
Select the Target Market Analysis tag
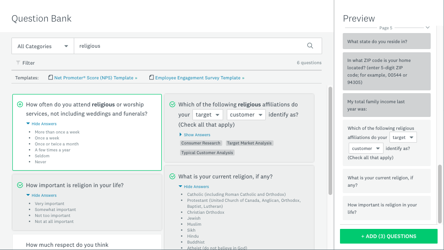(249, 143)
